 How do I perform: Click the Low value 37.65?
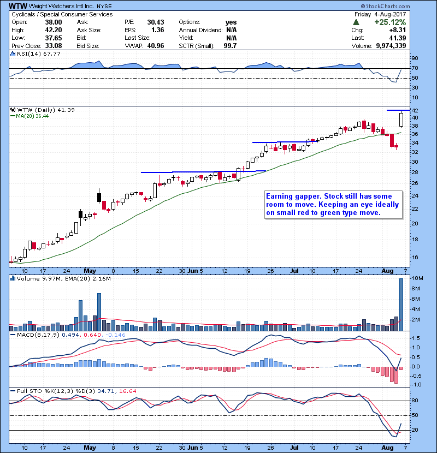54,38
